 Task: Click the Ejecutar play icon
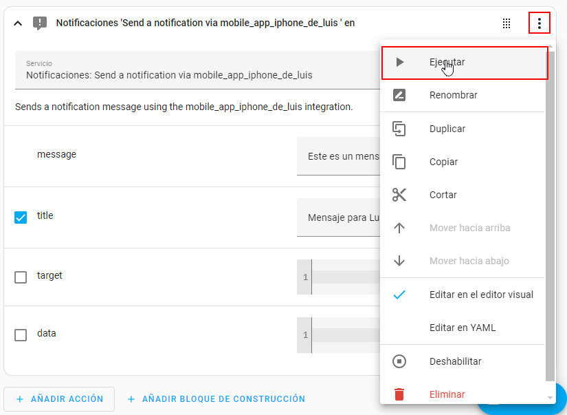pyautogui.click(x=400, y=62)
